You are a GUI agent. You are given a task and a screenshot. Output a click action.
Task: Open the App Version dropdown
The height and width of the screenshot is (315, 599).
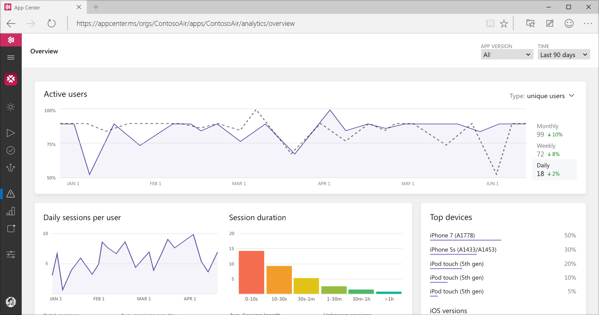(x=507, y=55)
